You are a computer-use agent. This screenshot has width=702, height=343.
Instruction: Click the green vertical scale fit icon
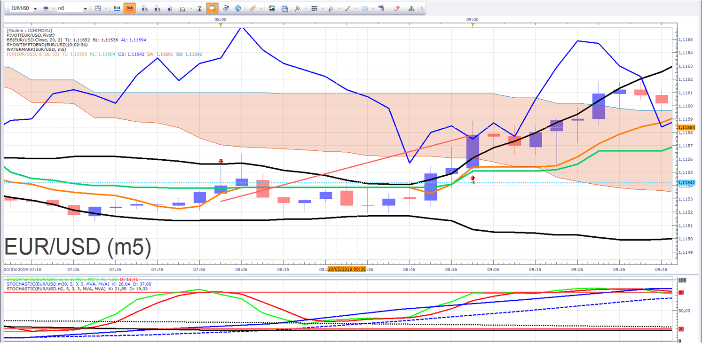[x=200, y=8]
